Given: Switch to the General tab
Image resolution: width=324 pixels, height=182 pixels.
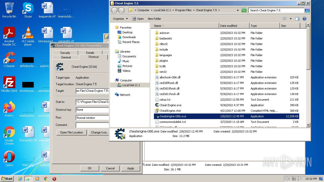Looking at the screenshot, I should coord(66,57).
